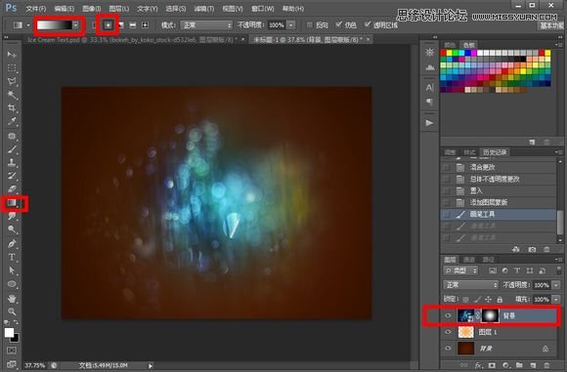Toggle the 仿色 (Dither) checkbox
The height and width of the screenshot is (372, 567).
338,24
